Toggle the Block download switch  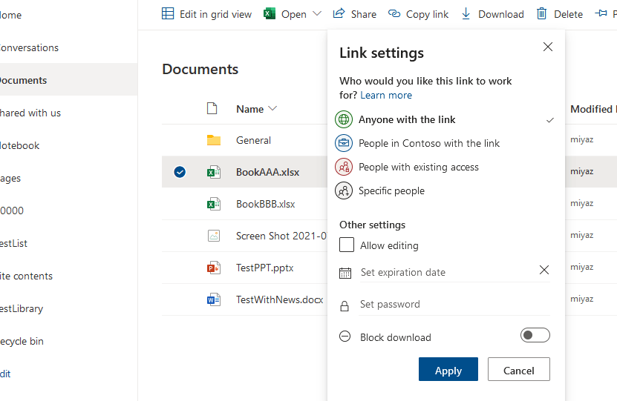click(535, 335)
